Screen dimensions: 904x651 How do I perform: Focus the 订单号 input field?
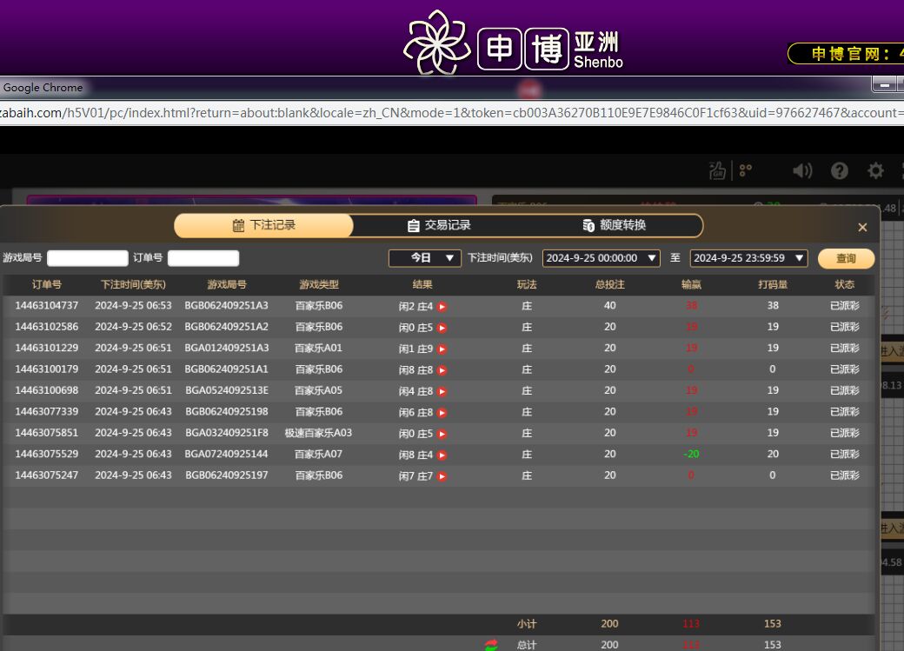point(203,258)
